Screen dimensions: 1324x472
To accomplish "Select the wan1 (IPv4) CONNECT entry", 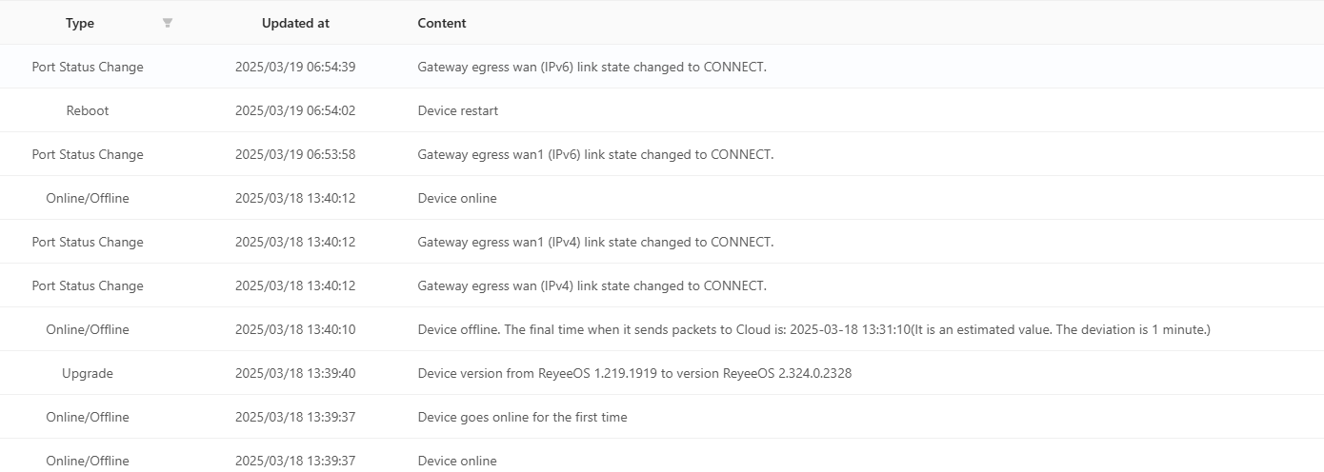I will 595,242.
